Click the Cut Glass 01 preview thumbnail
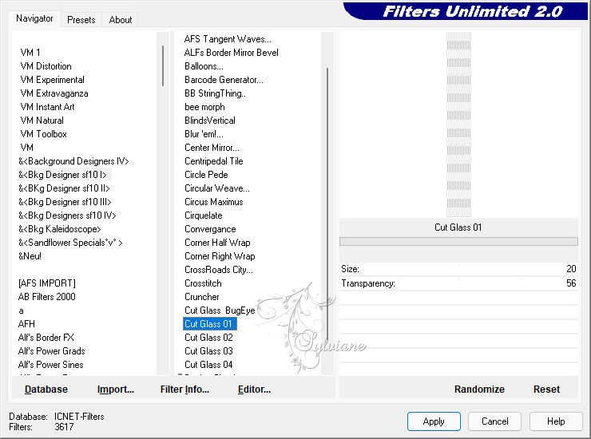Viewport: 591px width, 439px height. [458, 125]
